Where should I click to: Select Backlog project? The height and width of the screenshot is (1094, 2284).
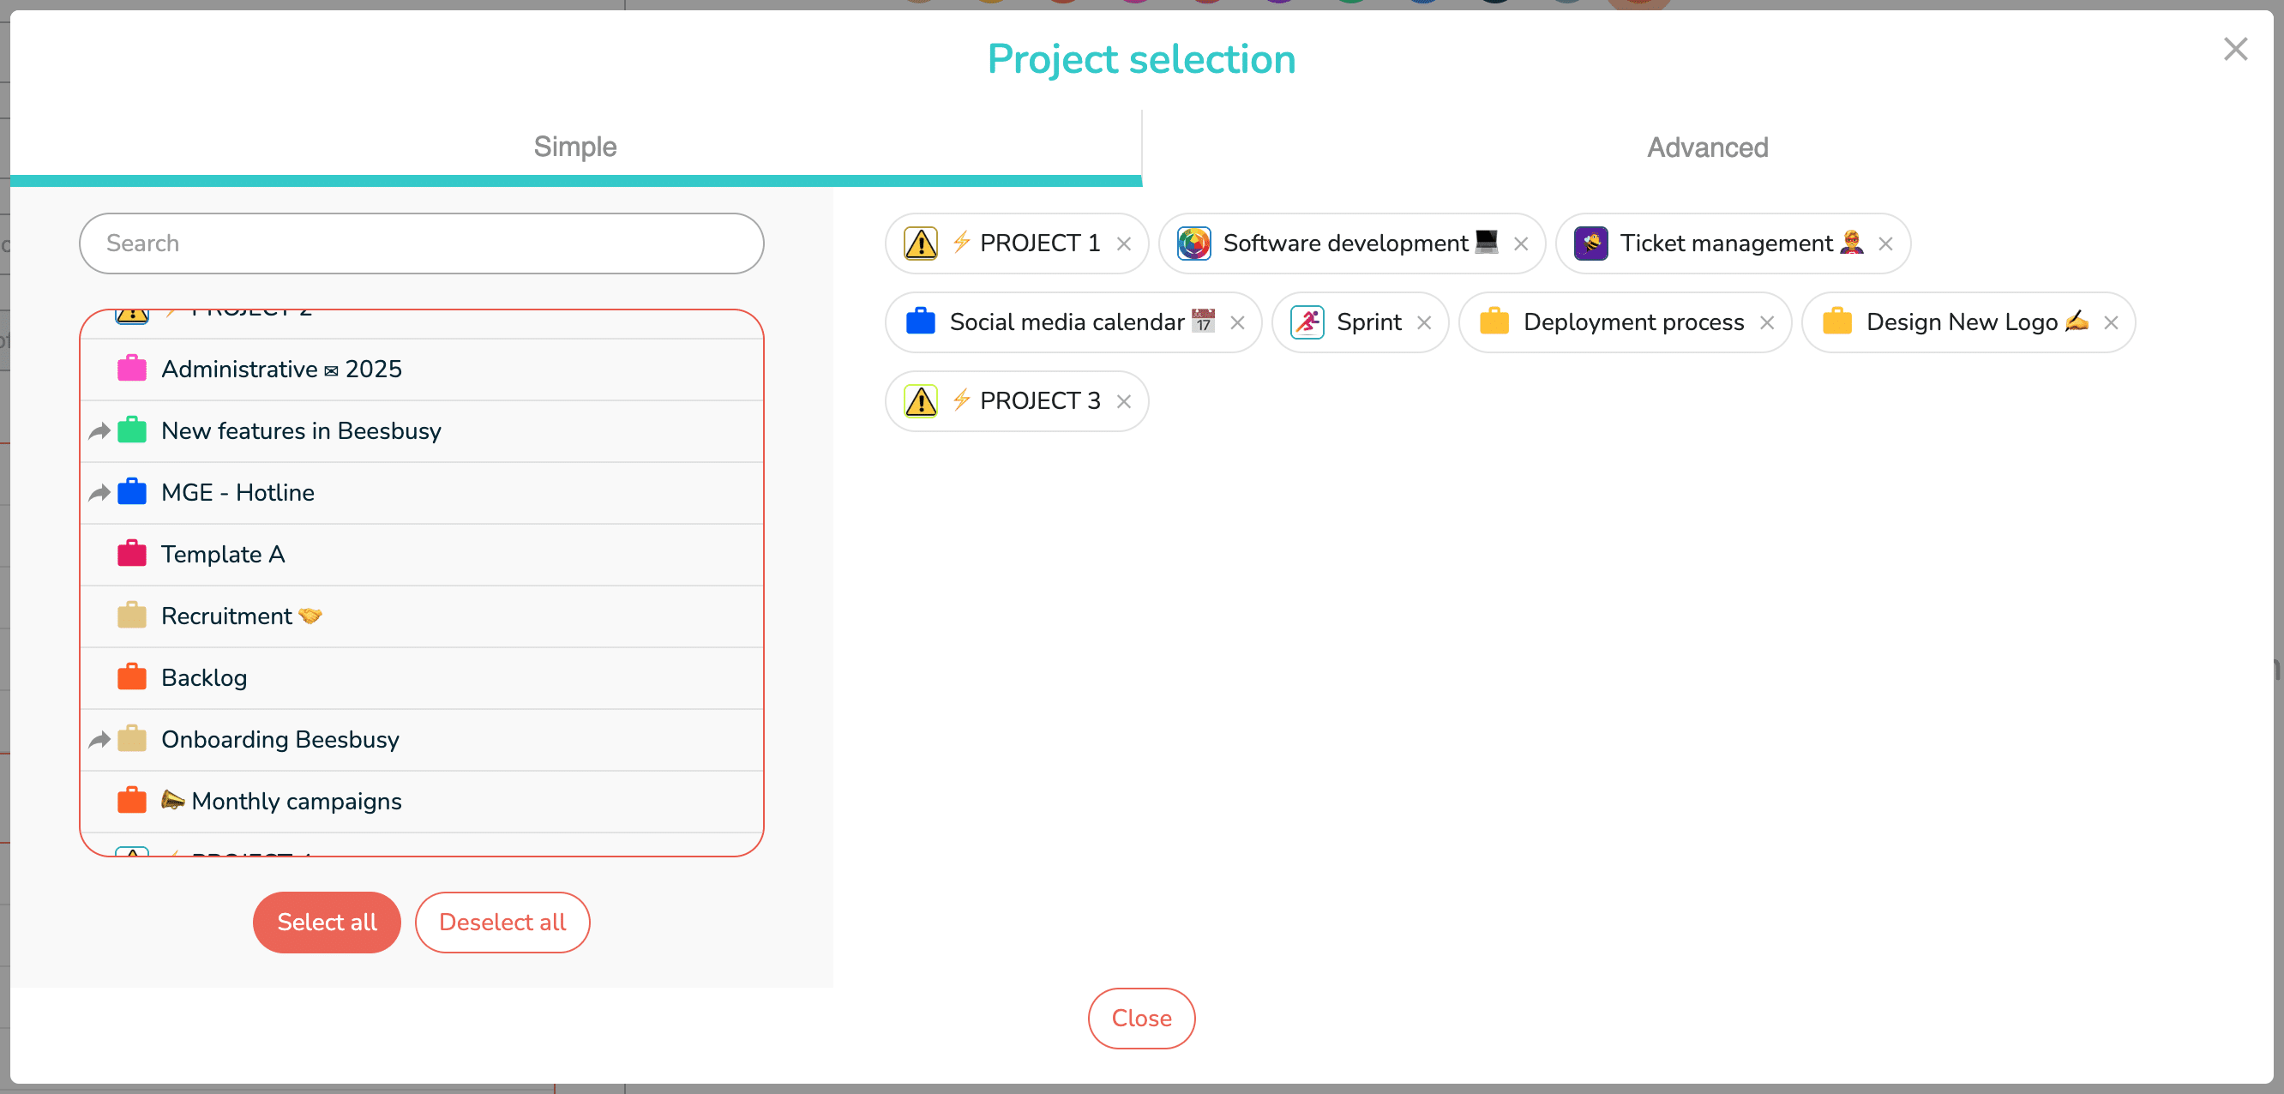pos(421,677)
